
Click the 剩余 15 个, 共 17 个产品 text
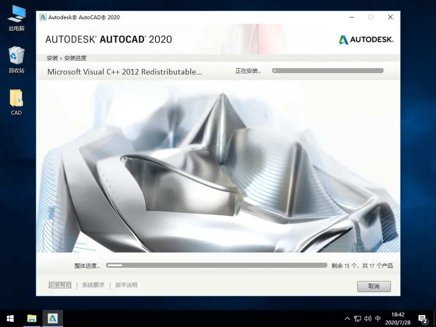coord(362,266)
